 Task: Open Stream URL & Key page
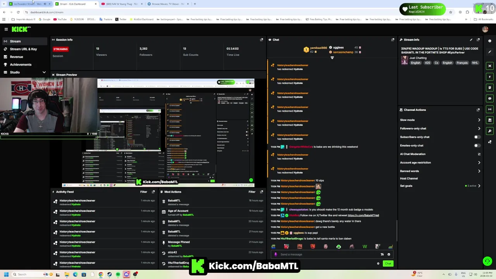point(23,49)
